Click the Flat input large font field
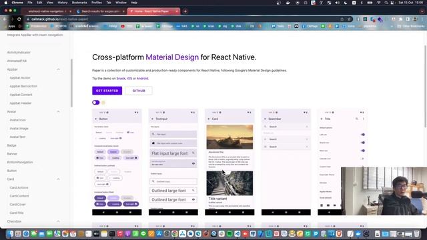Image resolution: width=427 pixels, height=240 pixels. (x=173, y=153)
